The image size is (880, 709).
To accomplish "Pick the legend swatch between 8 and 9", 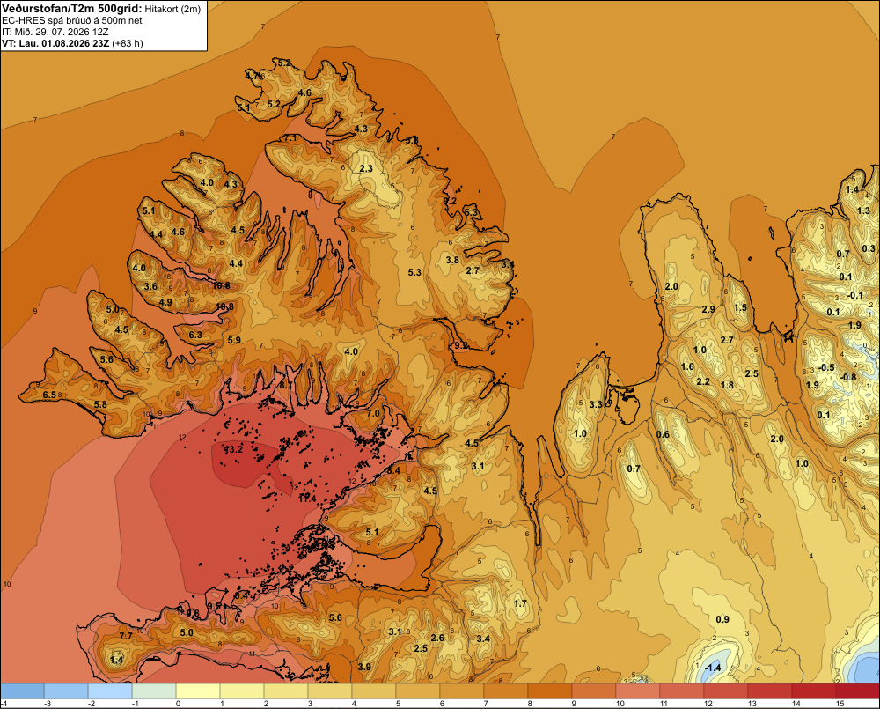I will [x=550, y=691].
